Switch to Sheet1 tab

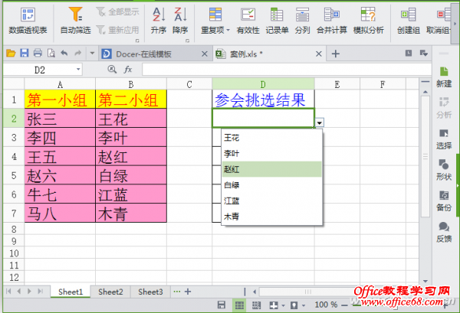[71, 292]
